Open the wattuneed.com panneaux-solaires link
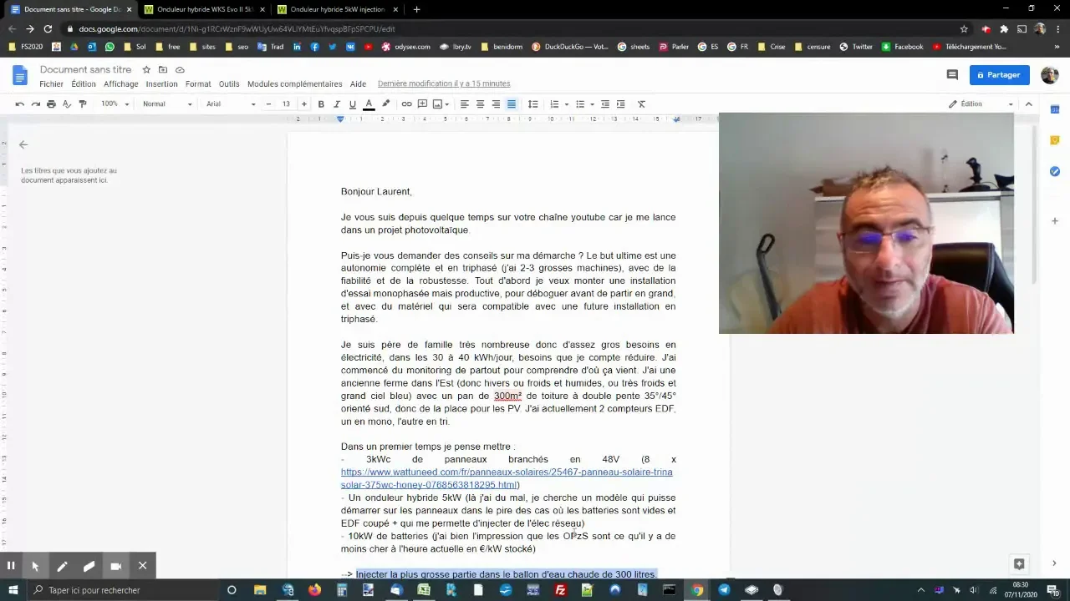 [507, 478]
